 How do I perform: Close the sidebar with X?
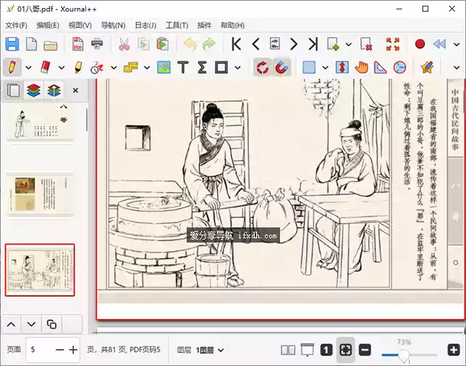point(75,90)
